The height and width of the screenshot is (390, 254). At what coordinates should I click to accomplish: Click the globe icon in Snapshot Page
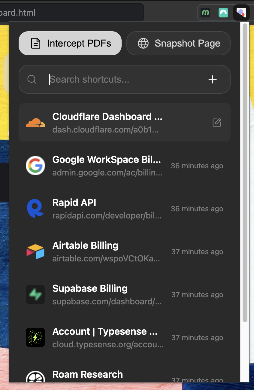tap(143, 43)
